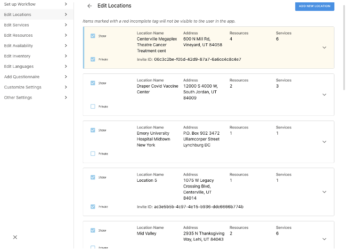Click the Mid Valley location name
349x251 pixels.
146,234
